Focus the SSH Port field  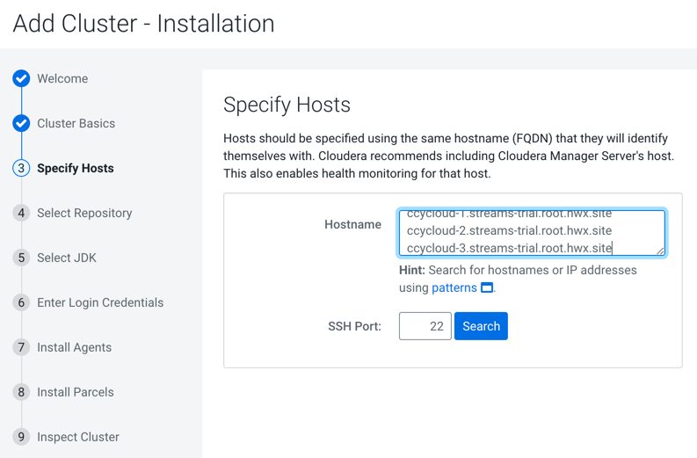[425, 326]
